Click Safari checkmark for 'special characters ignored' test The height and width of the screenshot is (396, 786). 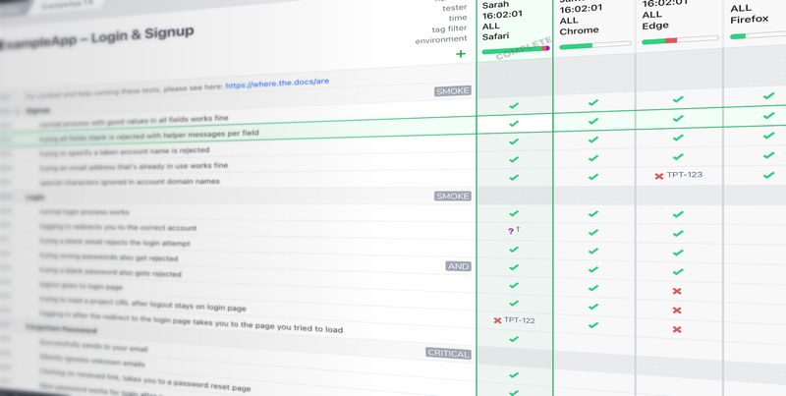(x=514, y=178)
